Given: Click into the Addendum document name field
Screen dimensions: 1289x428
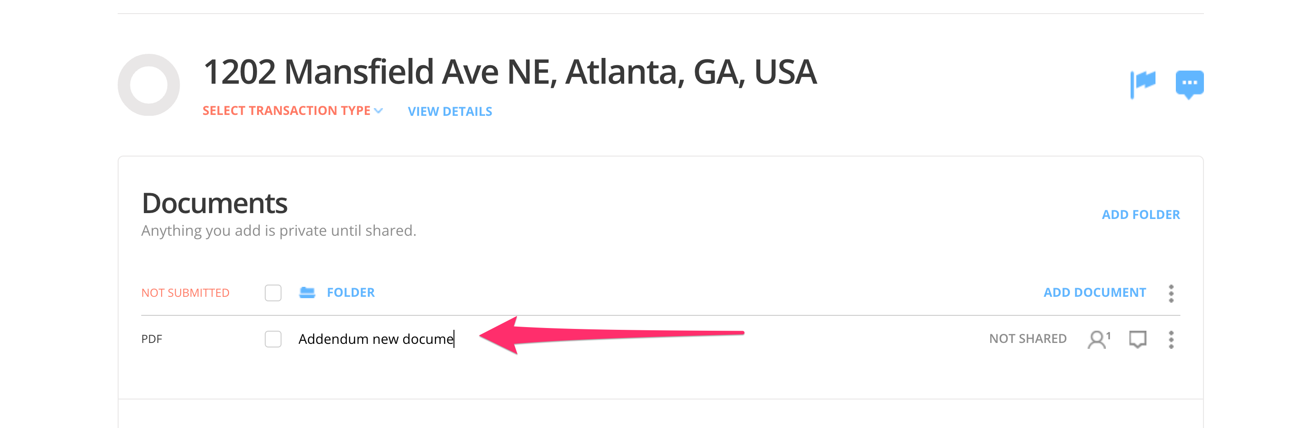Looking at the screenshot, I should pyautogui.click(x=375, y=339).
